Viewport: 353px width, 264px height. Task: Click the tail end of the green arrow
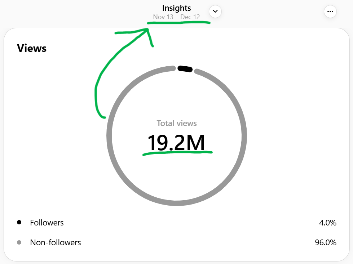pyautogui.click(x=103, y=117)
